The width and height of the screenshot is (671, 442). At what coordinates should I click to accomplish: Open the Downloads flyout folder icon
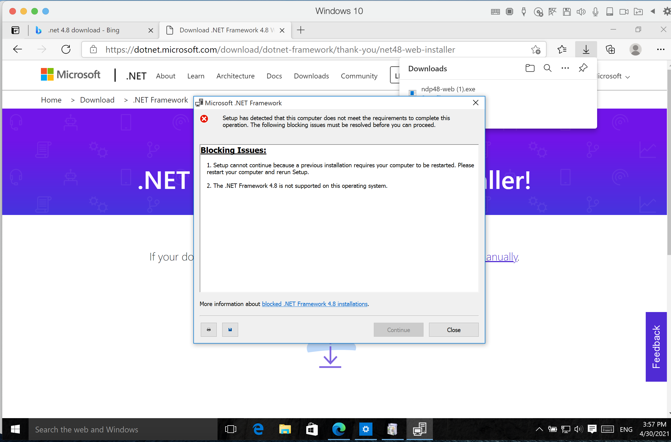tap(530, 68)
